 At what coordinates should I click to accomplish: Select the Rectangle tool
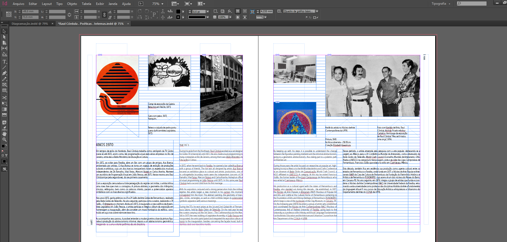pos(4,90)
